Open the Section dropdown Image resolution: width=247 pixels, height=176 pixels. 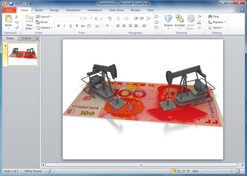coord(44,28)
